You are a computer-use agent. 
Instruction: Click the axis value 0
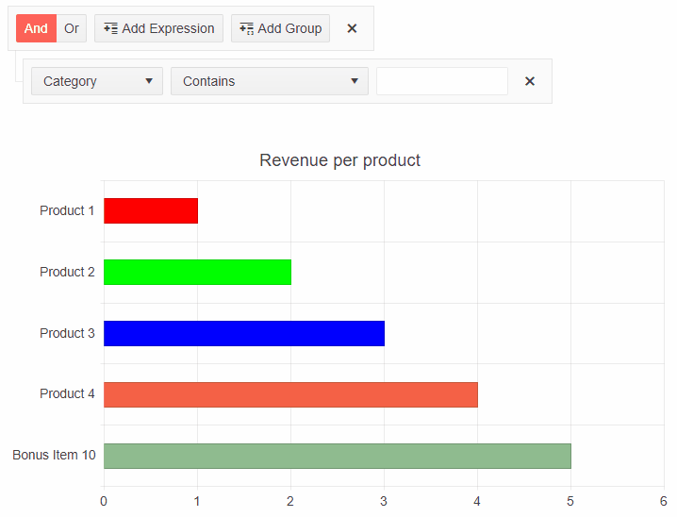[x=104, y=502]
